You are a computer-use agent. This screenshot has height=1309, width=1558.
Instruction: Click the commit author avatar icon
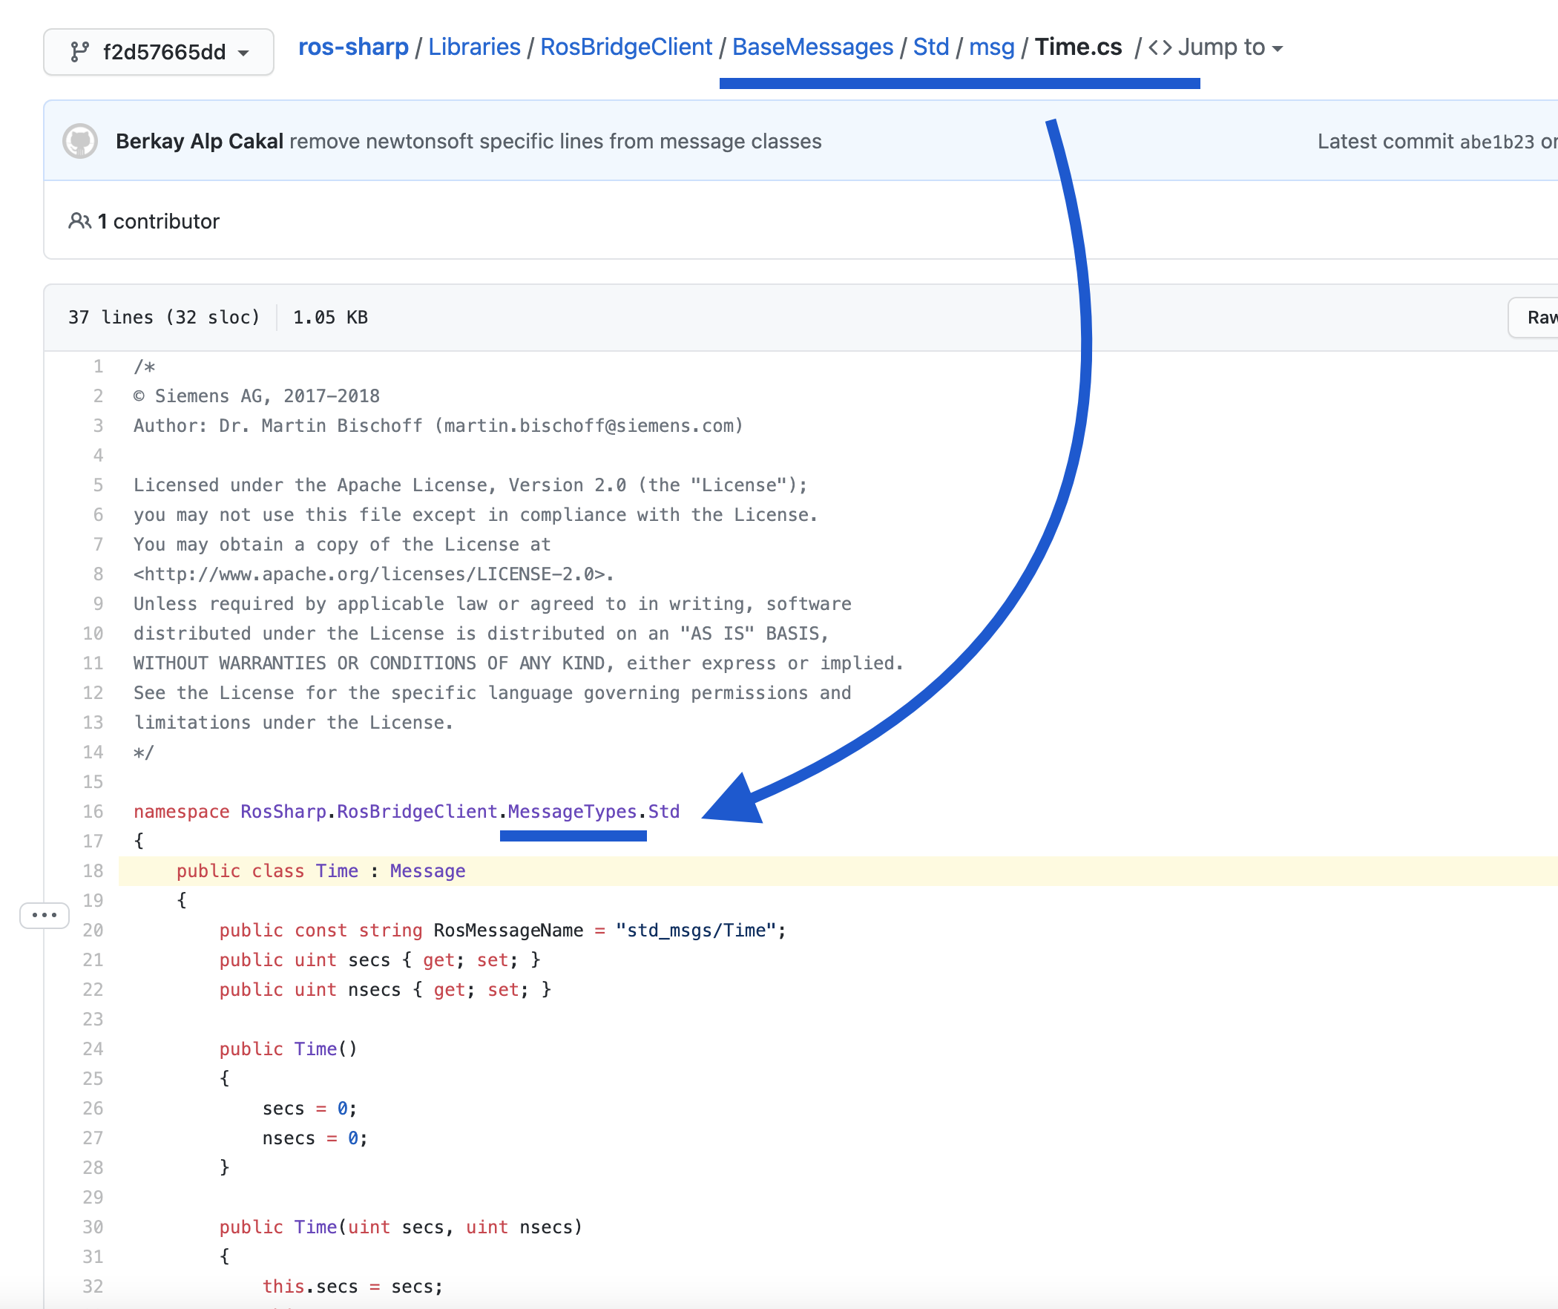(x=80, y=141)
